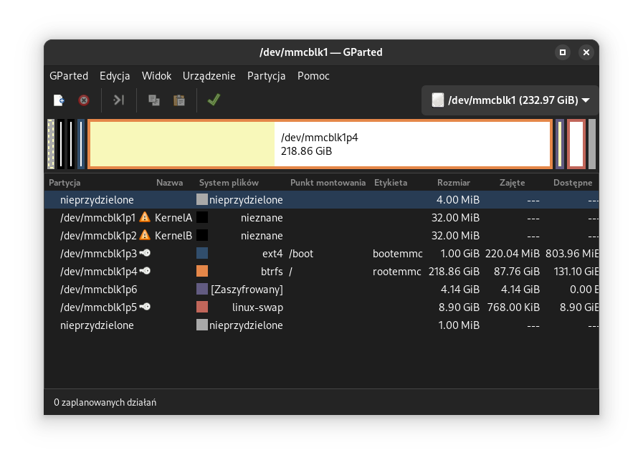The image size is (643, 463).
Task: Click the delete partition toolbar icon
Action: [84, 100]
